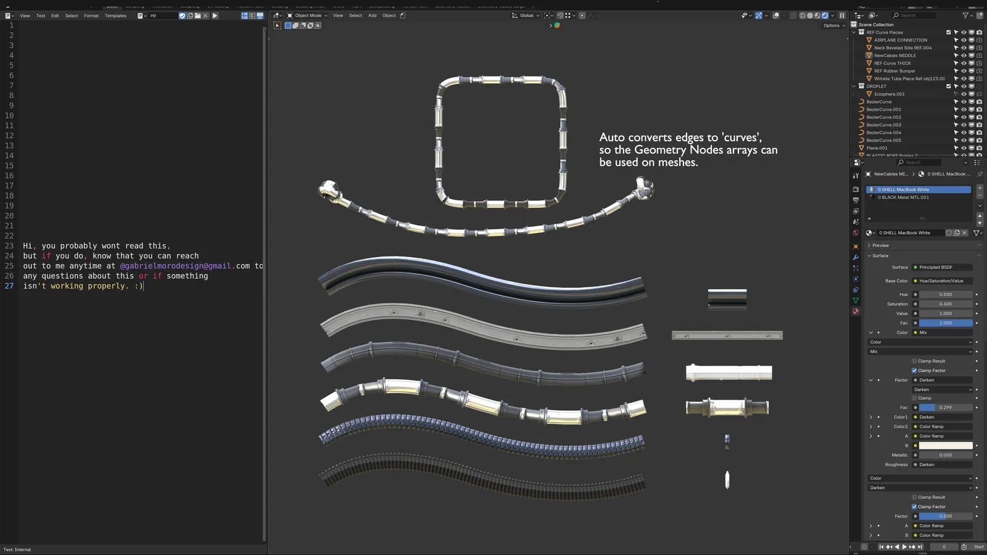Open the View menu in the text editor

[25, 15]
